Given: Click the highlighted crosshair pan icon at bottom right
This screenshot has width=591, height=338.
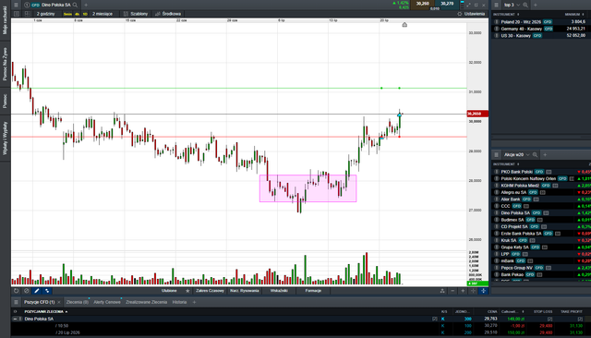Looking at the screenshot, I should point(483,291).
